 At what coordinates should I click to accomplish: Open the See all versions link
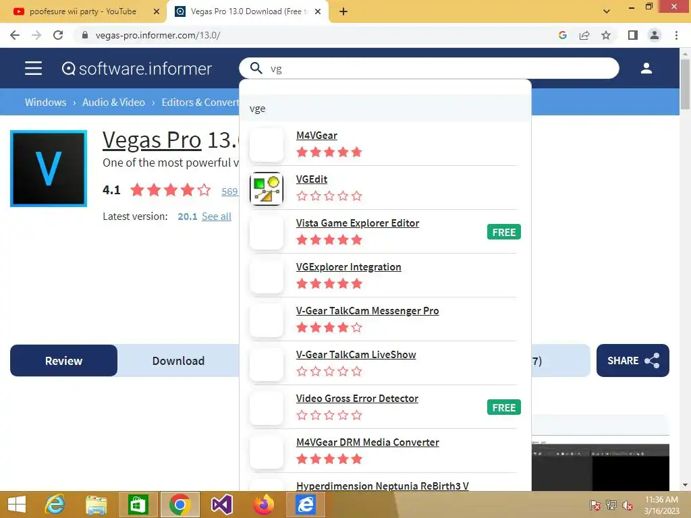tap(217, 217)
